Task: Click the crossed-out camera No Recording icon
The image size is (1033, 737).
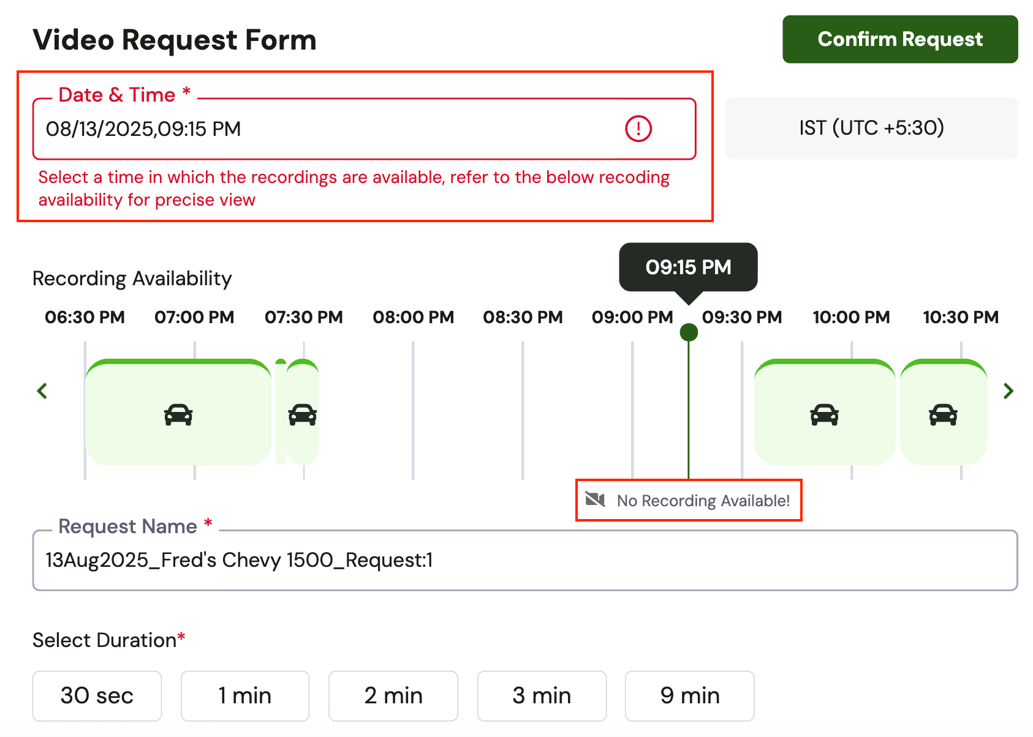Action: (595, 499)
